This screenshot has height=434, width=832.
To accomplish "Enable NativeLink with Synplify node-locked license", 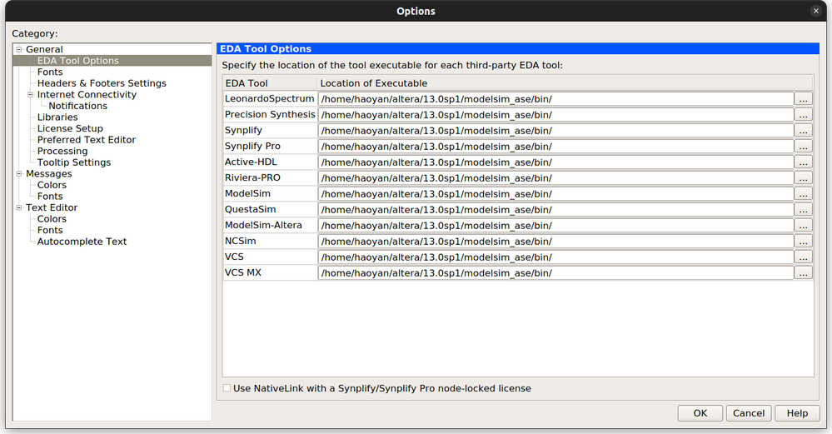I will pyautogui.click(x=227, y=388).
